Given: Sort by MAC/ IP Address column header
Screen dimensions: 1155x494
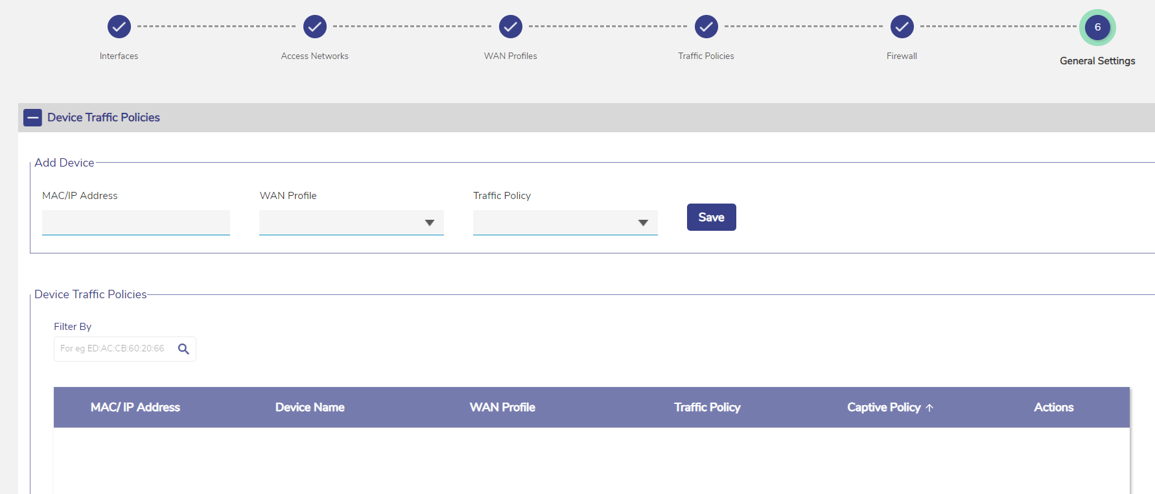Looking at the screenshot, I should click(135, 407).
